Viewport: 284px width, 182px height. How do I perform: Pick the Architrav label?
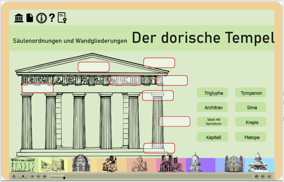click(212, 107)
